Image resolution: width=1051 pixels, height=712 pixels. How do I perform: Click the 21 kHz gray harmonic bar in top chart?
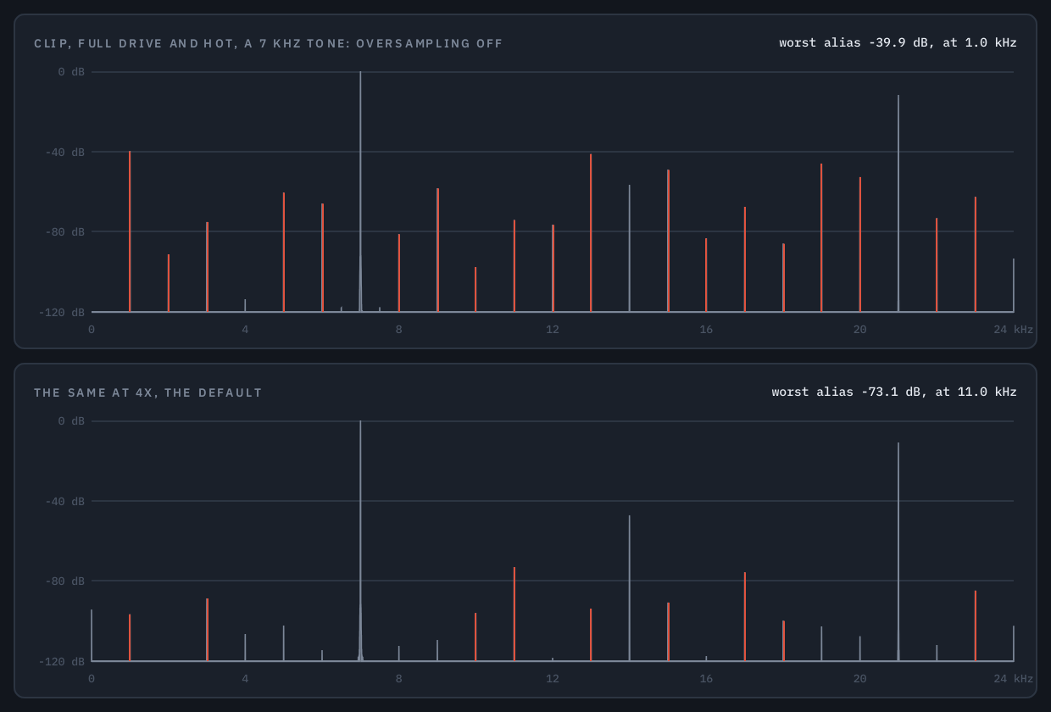898,203
